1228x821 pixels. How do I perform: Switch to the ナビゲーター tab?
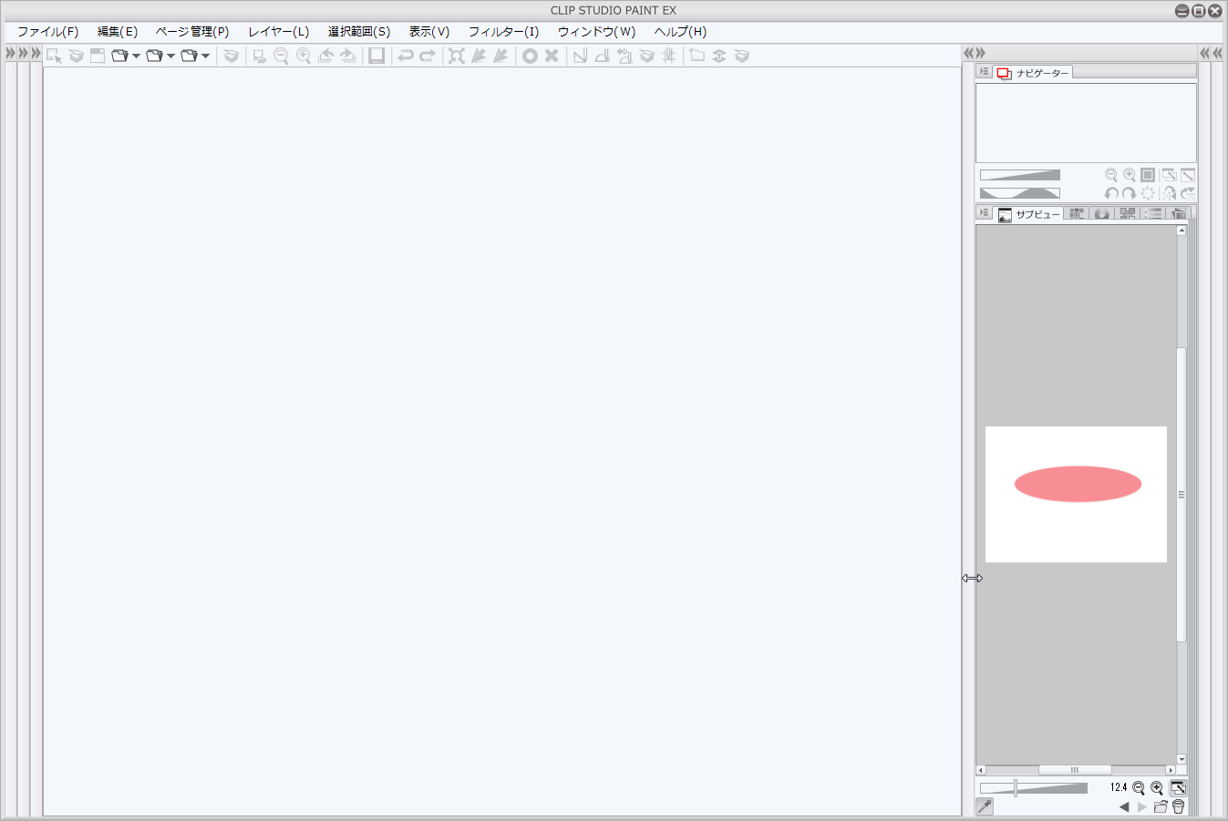(x=1033, y=73)
